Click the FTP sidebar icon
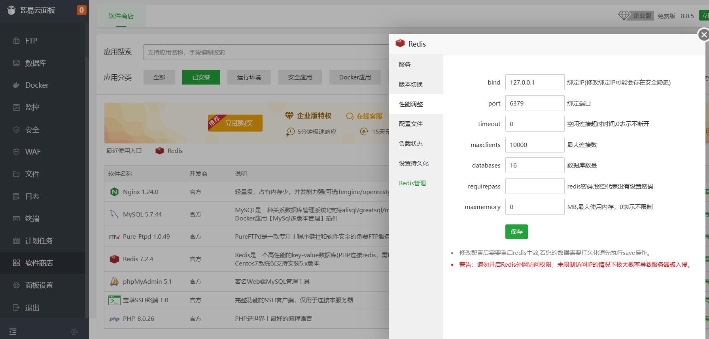Viewport: 709px width, 339px height. (x=16, y=41)
